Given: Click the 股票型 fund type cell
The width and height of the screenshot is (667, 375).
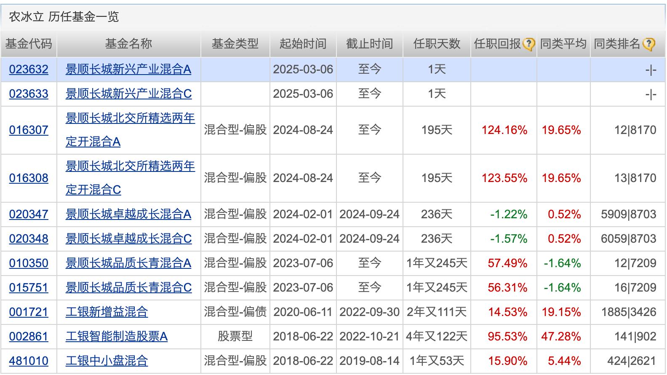Looking at the screenshot, I should click(235, 336).
